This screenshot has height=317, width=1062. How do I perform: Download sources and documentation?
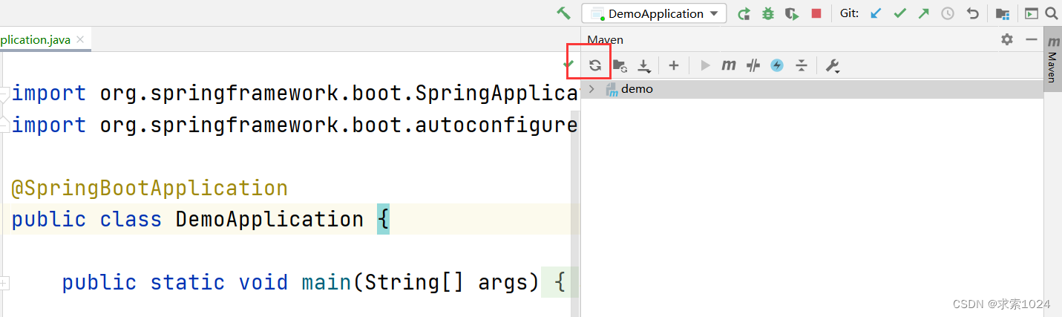(644, 66)
